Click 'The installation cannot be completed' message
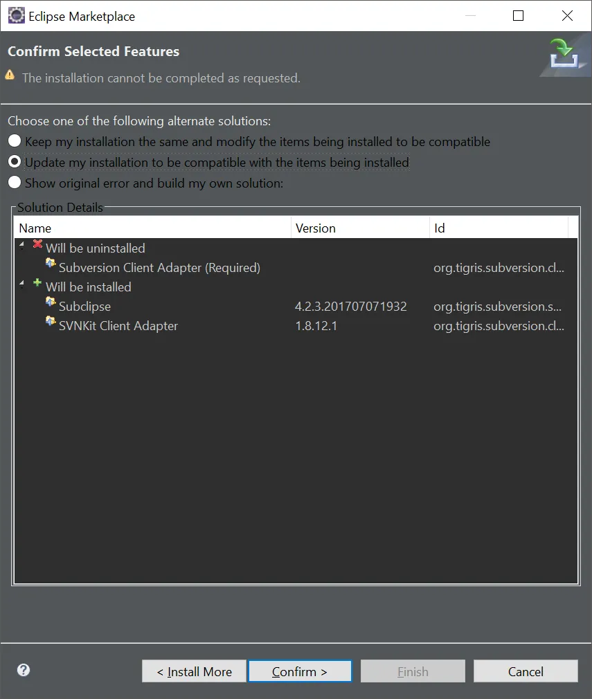 tap(161, 78)
